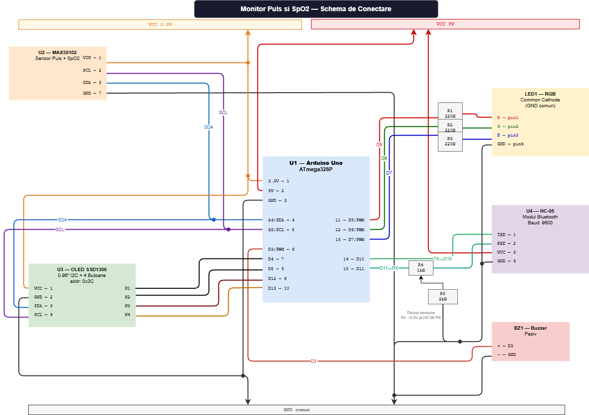Click the K1 button pin on OLED module

coord(127,288)
